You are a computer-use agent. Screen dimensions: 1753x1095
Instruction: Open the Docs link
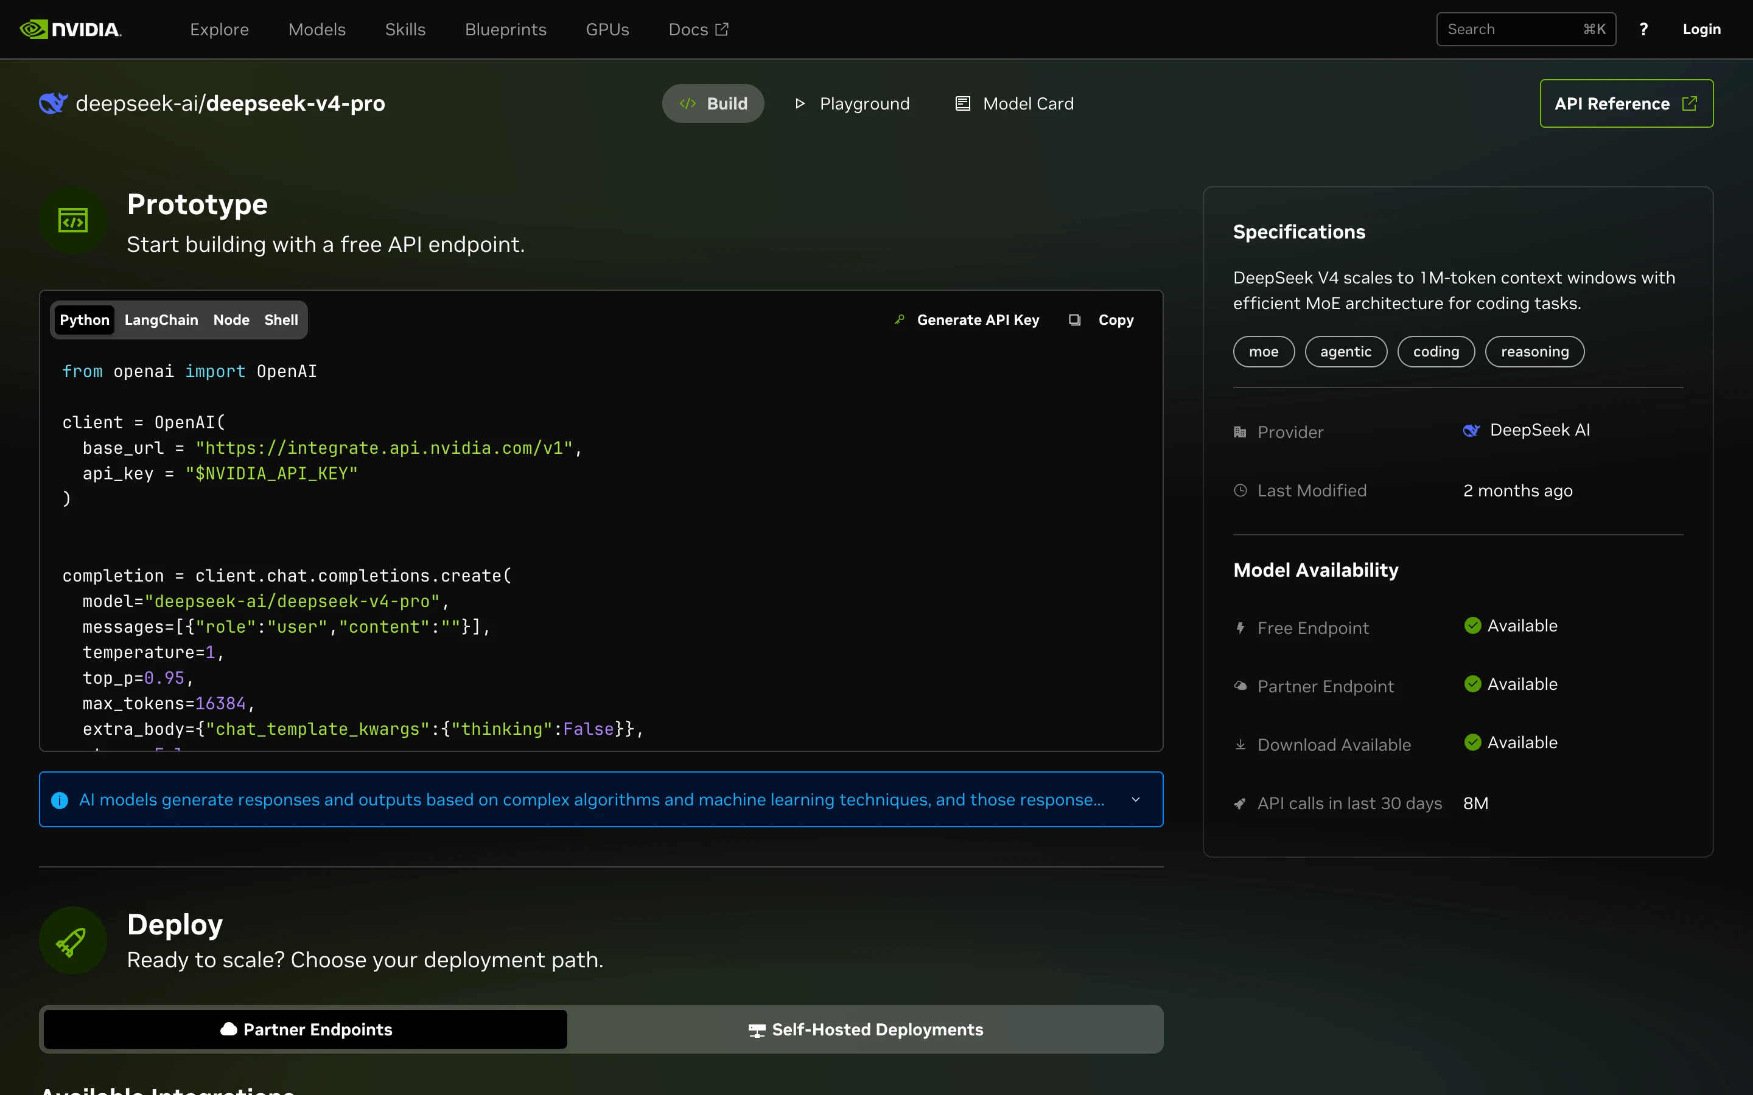click(x=698, y=29)
